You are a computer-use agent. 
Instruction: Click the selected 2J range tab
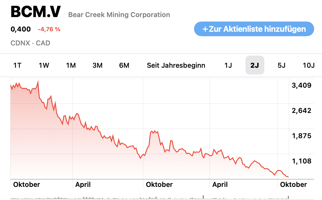click(255, 65)
